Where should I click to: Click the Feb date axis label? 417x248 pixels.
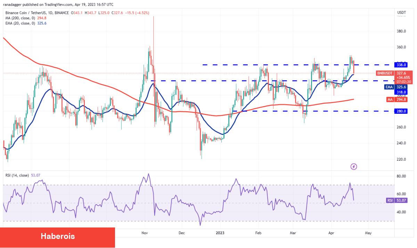(x=258, y=233)
